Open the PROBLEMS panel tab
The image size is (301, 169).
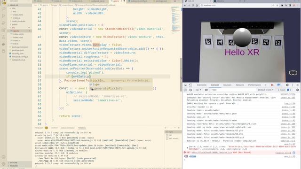point(39,128)
